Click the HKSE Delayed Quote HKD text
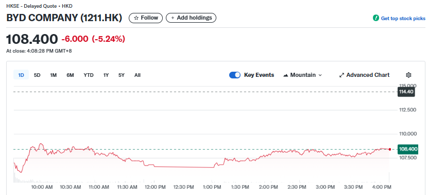Screen dimensions: 428x195 [x=39, y=6]
